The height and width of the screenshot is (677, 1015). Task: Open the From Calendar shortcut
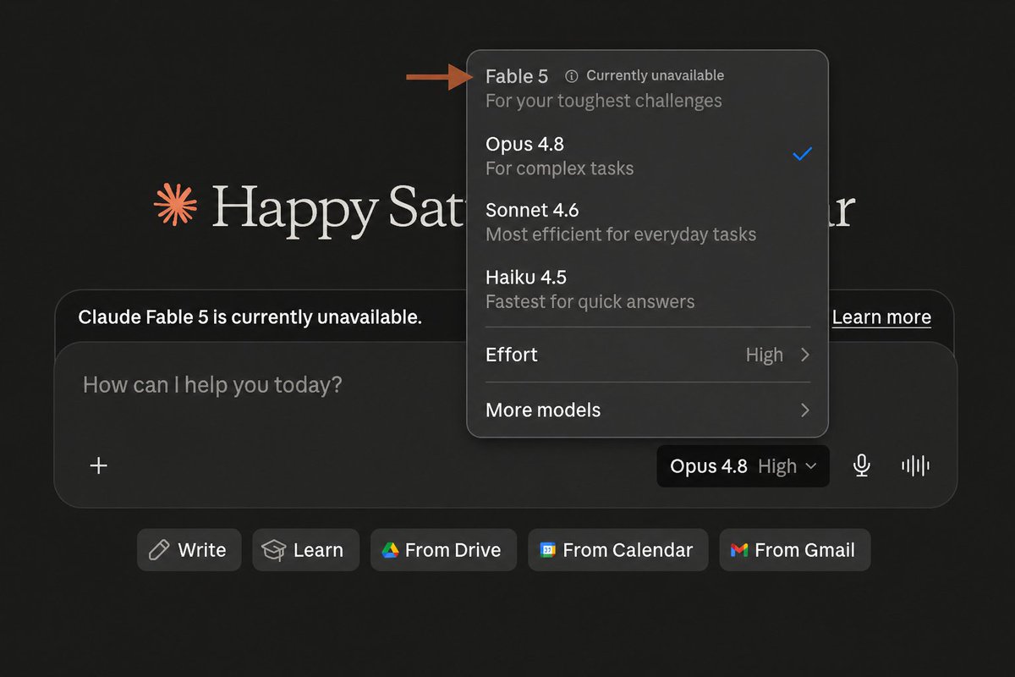tap(617, 550)
